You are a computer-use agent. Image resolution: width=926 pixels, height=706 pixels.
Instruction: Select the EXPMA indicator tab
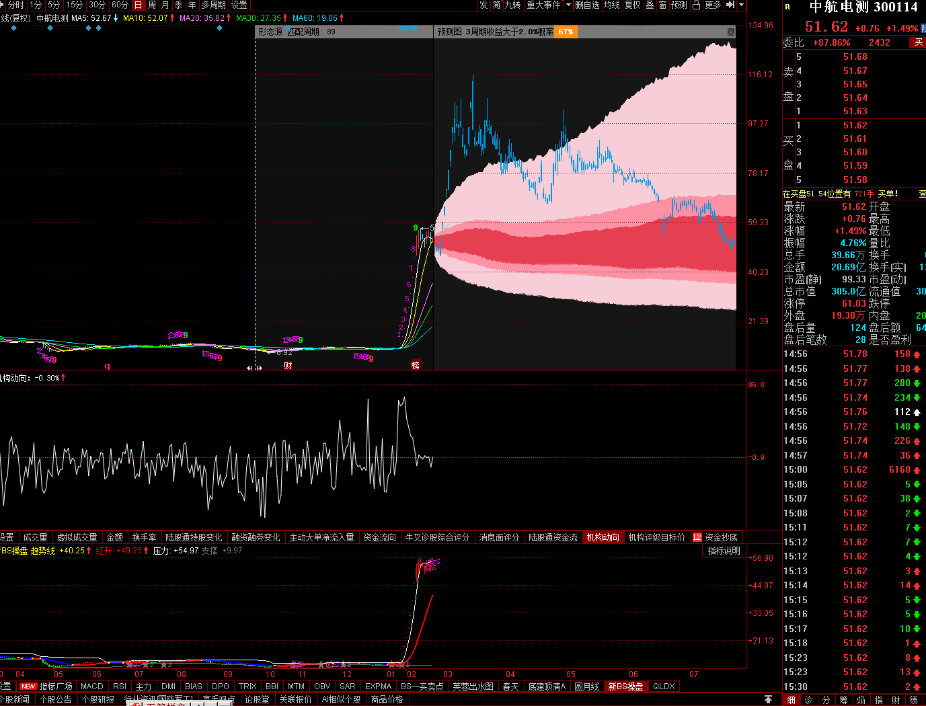tap(379, 687)
